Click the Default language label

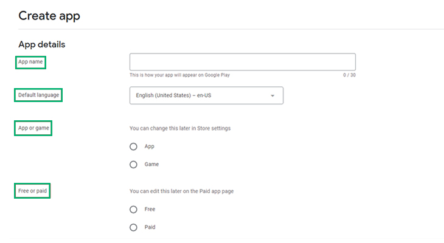[x=38, y=95]
